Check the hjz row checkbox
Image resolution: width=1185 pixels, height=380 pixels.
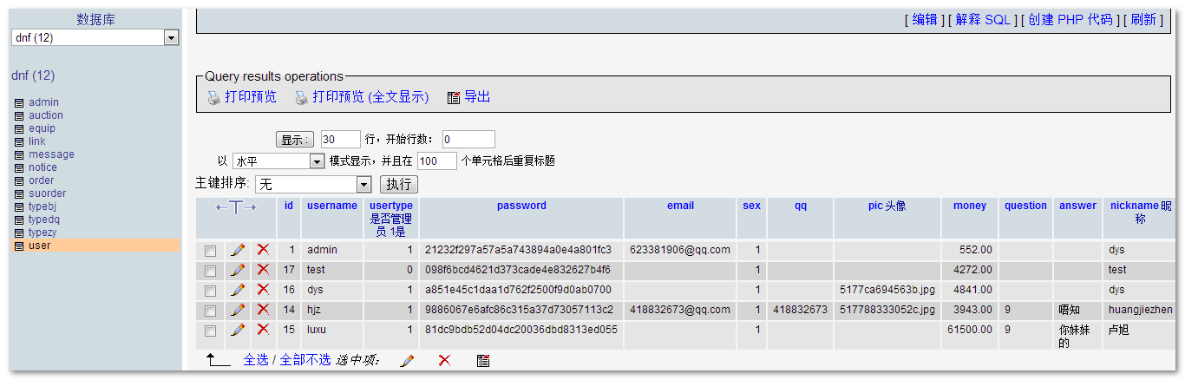210,311
